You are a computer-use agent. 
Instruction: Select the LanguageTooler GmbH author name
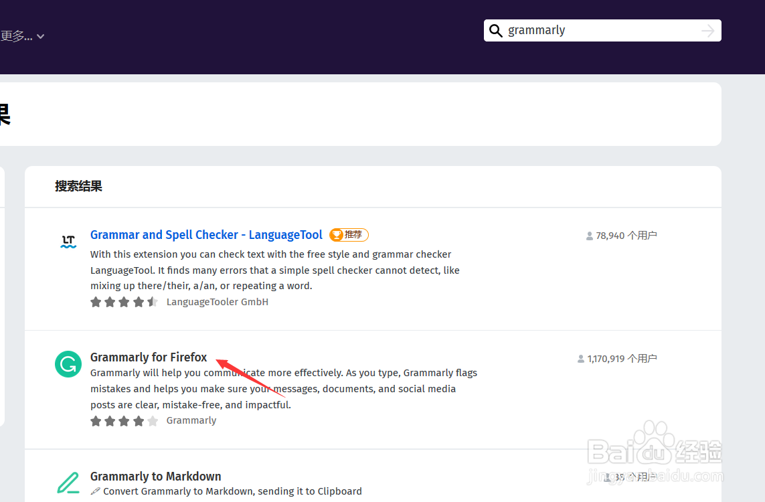[x=217, y=302]
